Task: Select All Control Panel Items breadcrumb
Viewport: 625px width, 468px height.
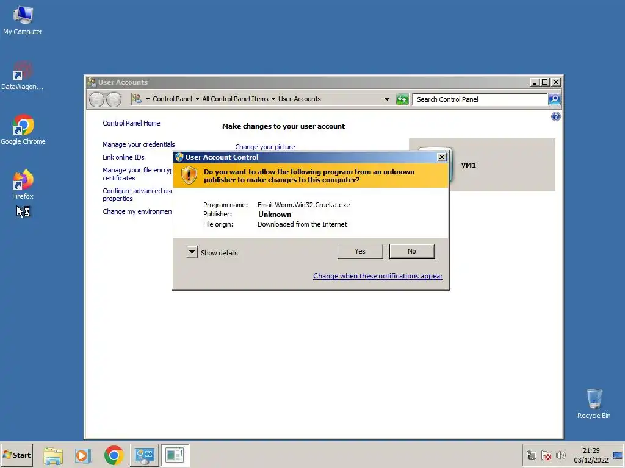Action: click(x=235, y=99)
